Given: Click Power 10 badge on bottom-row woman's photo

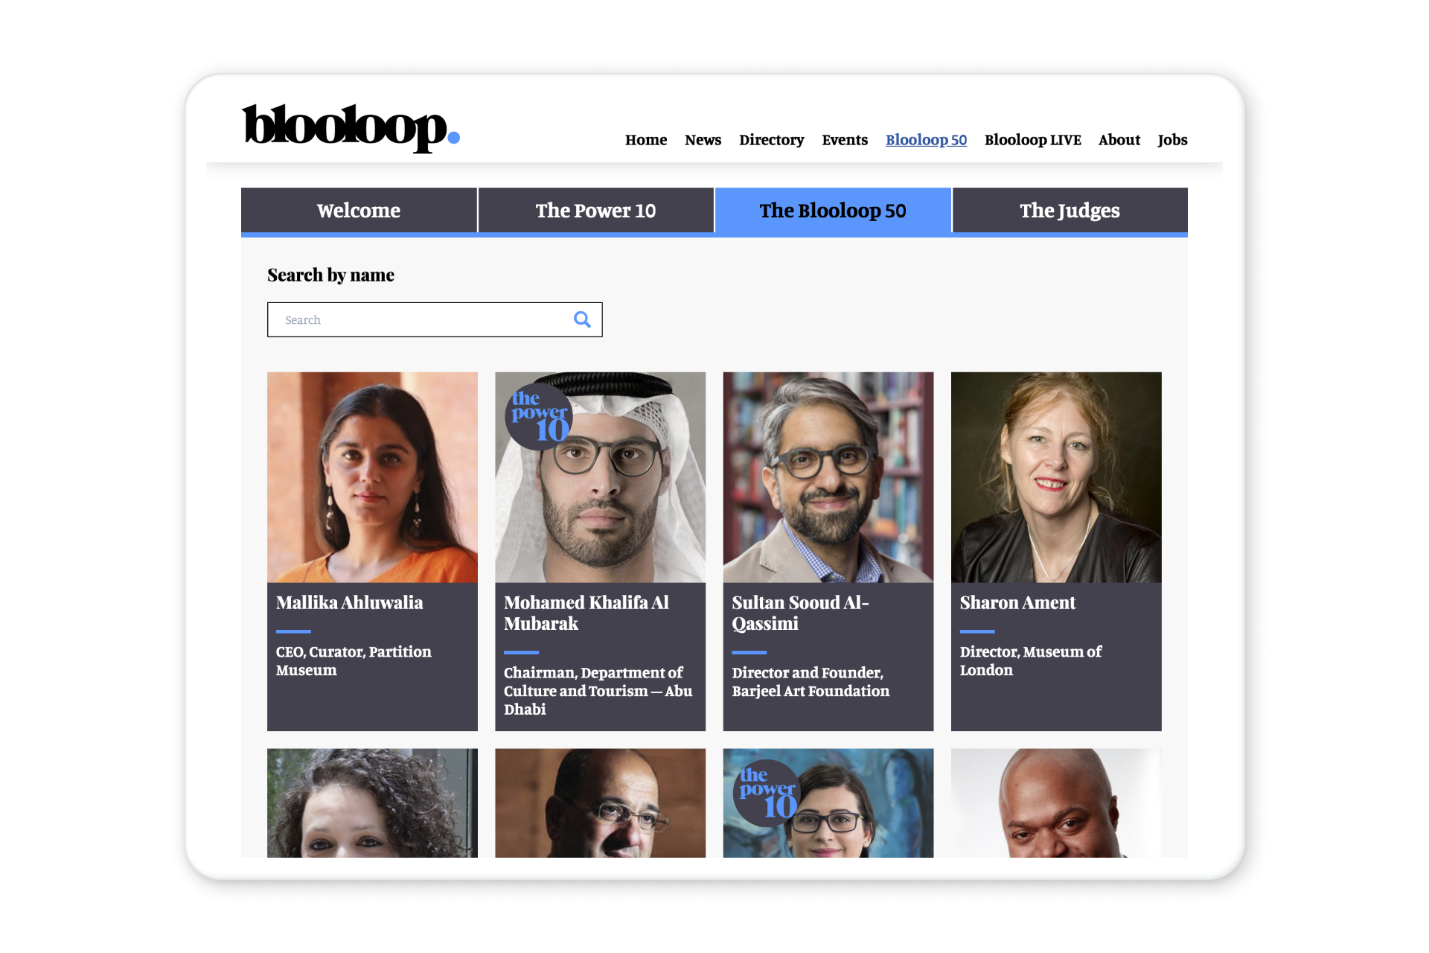Looking at the screenshot, I should click(767, 794).
